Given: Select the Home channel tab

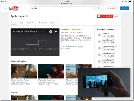Looking at the screenshot, I should click(14, 23).
